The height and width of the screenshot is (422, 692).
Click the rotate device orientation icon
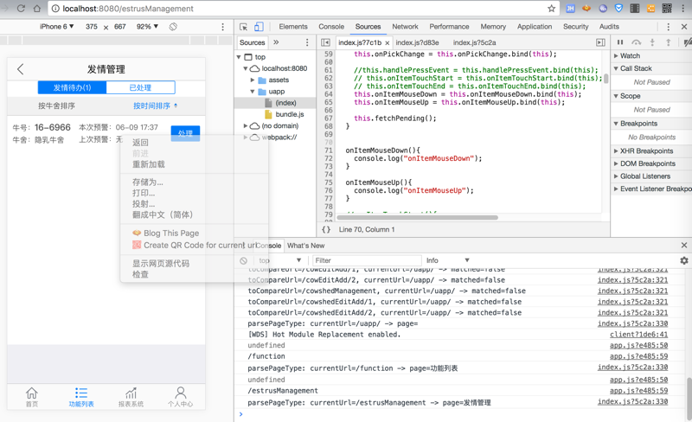click(173, 27)
